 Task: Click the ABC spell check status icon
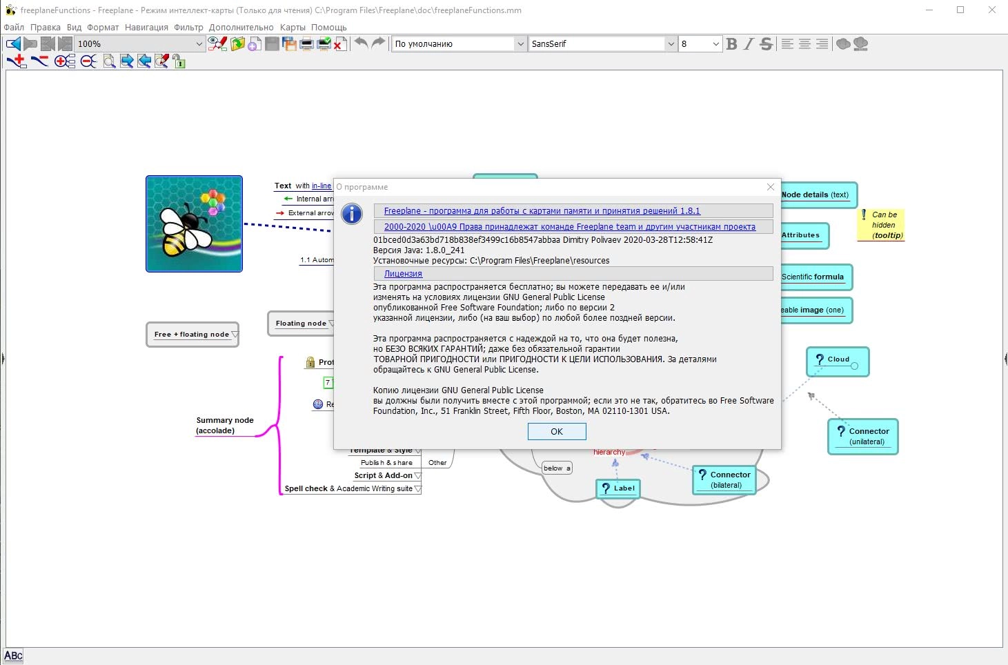pyautogui.click(x=13, y=656)
